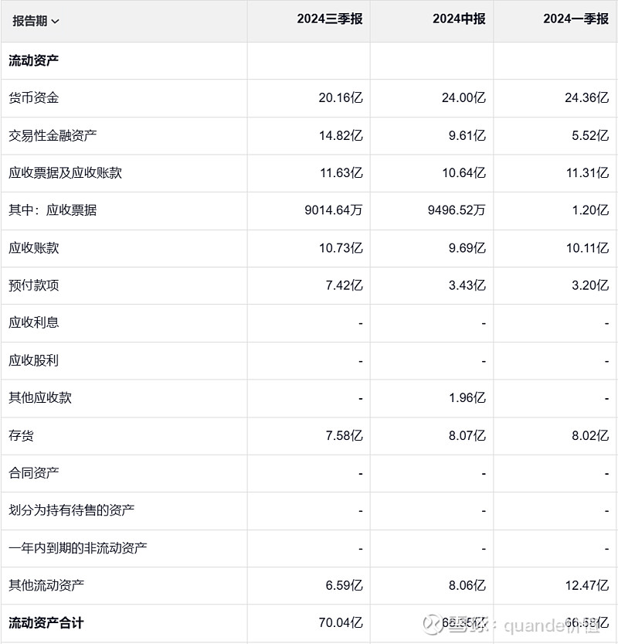Select the 9.69亿 accounts receivable value
Viewport: 618px width, 644px height.
pos(467,248)
